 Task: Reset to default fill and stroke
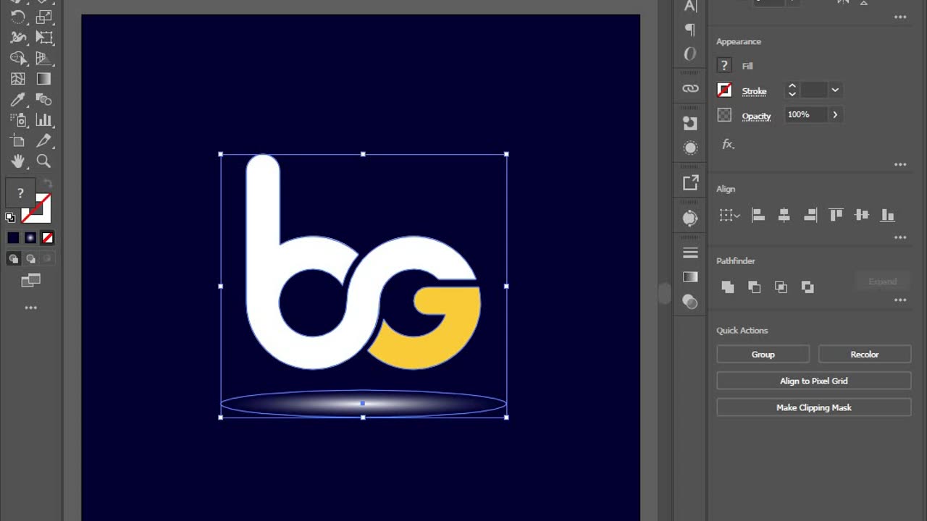[x=10, y=217]
